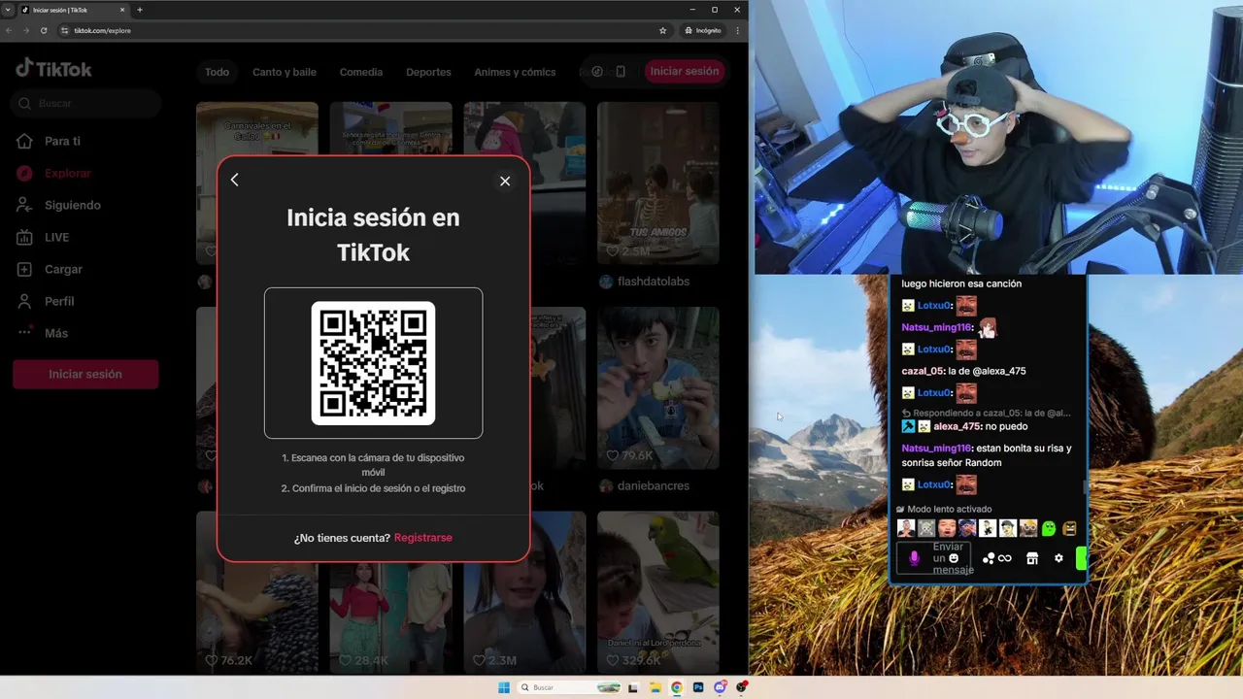Open chat settings gear icon
Screen dimensions: 1243x699
[1058, 558]
